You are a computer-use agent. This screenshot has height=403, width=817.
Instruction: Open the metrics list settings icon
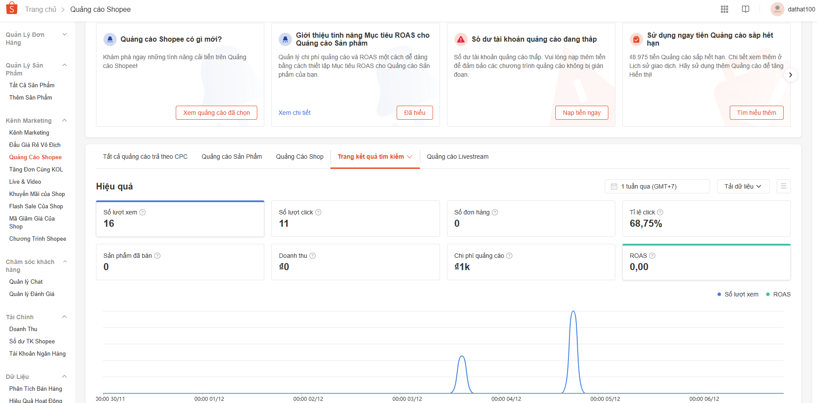(x=784, y=186)
